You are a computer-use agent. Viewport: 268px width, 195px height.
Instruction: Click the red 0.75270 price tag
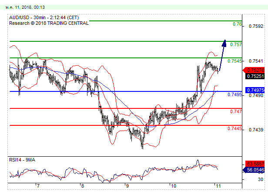pos(254,70)
